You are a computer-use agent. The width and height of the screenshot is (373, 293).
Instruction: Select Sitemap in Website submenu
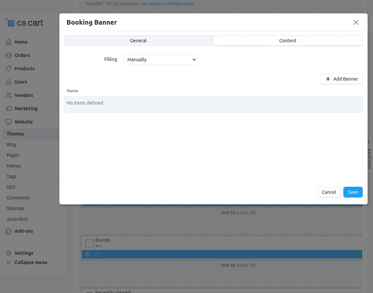(x=15, y=208)
